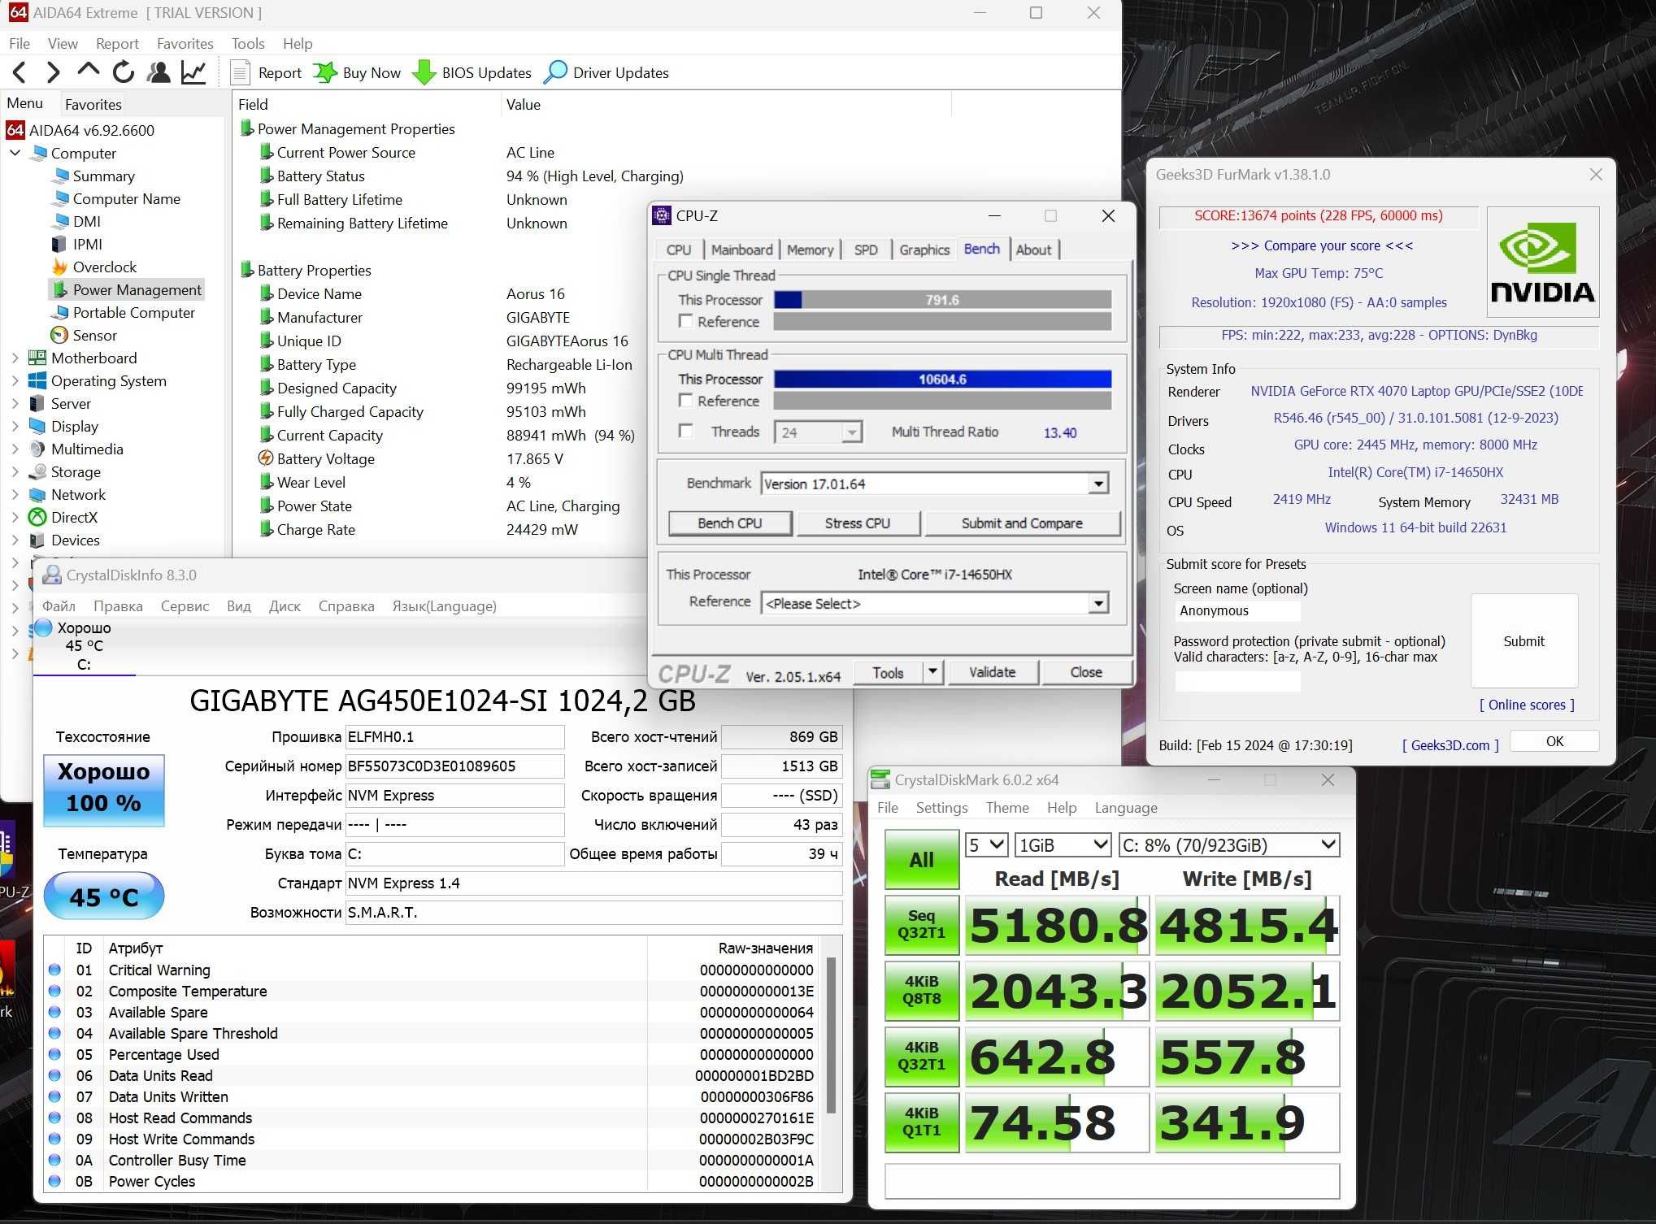
Task: Click Seq Q32T1 test button
Action: click(921, 925)
